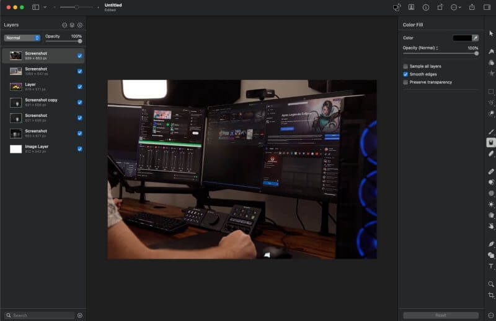
Task: Select the Repair bandage tool
Action: (x=491, y=171)
